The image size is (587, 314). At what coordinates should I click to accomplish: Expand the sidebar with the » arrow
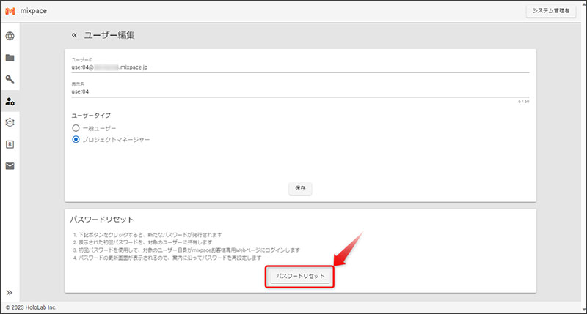10,293
